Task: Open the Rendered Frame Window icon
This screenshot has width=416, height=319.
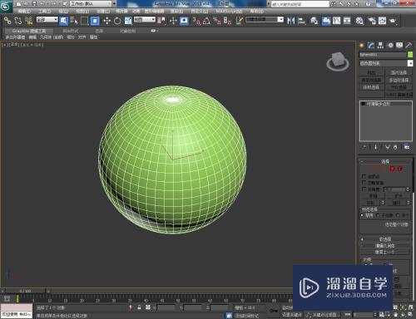Action: click(x=382, y=21)
